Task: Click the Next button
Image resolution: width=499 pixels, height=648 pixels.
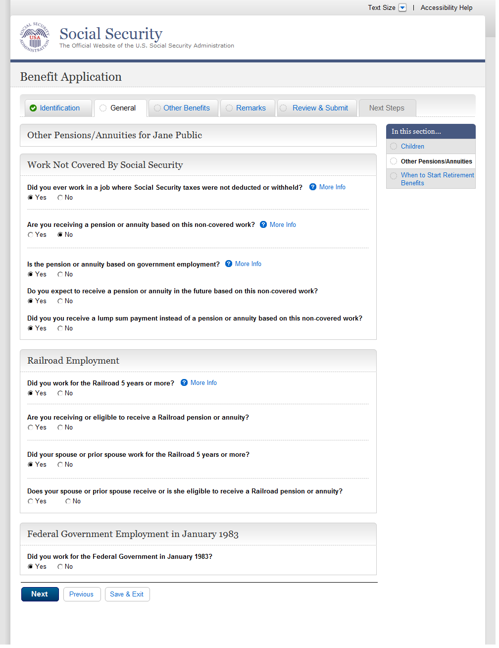Action: point(40,594)
